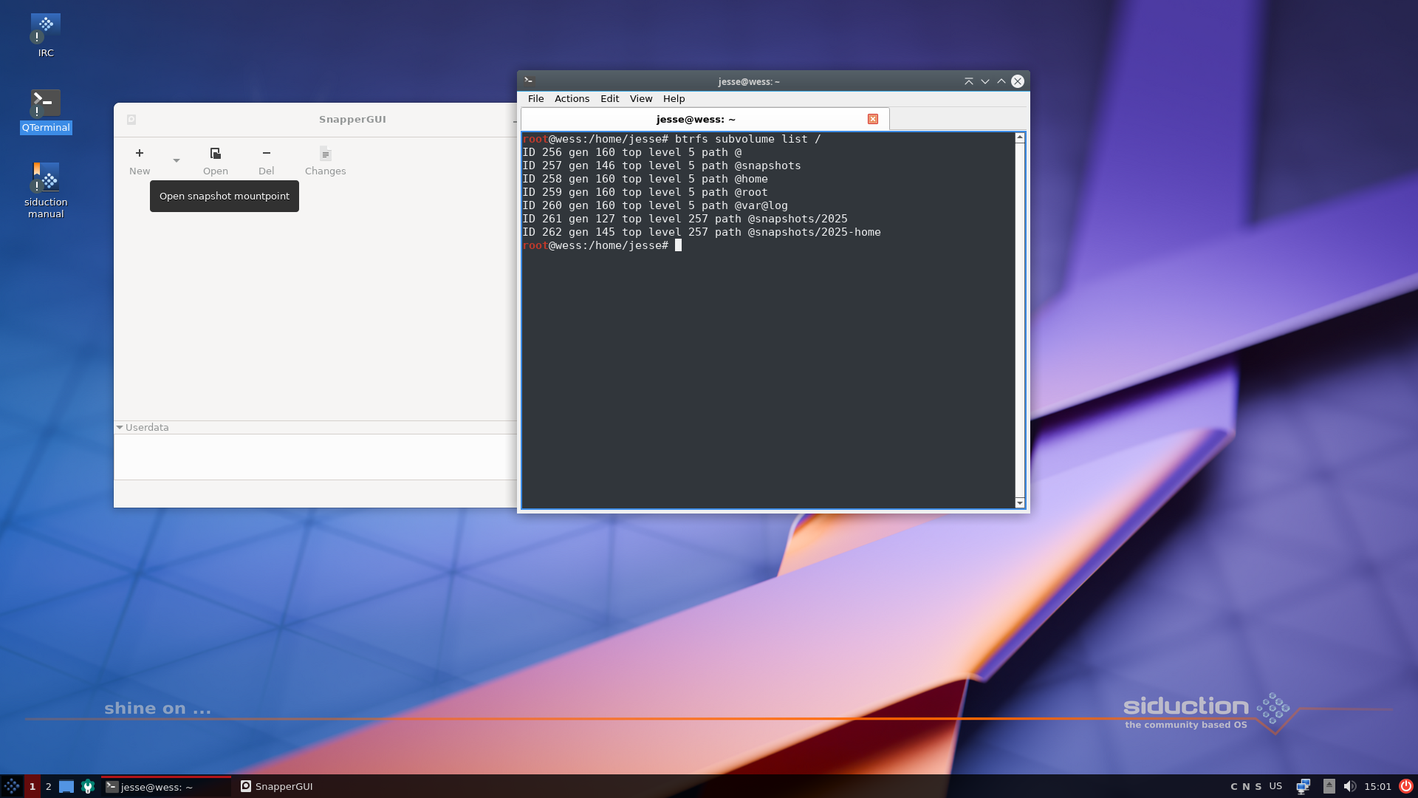Open the siduction manual desktop shortcut
This screenshot has width=1418, height=798.
(46, 191)
